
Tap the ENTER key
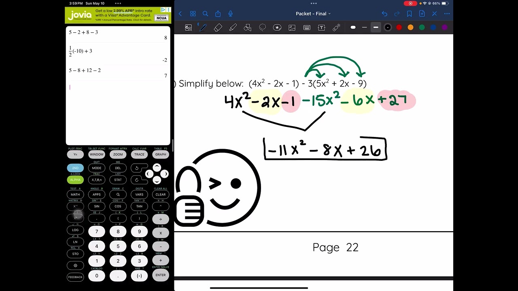point(161,275)
